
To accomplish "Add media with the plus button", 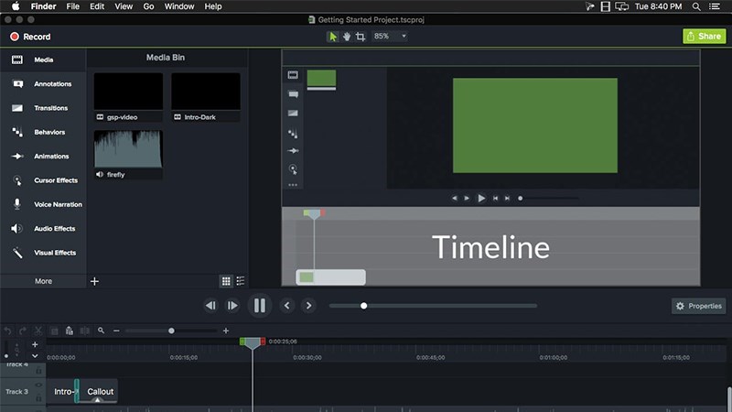I will [94, 281].
